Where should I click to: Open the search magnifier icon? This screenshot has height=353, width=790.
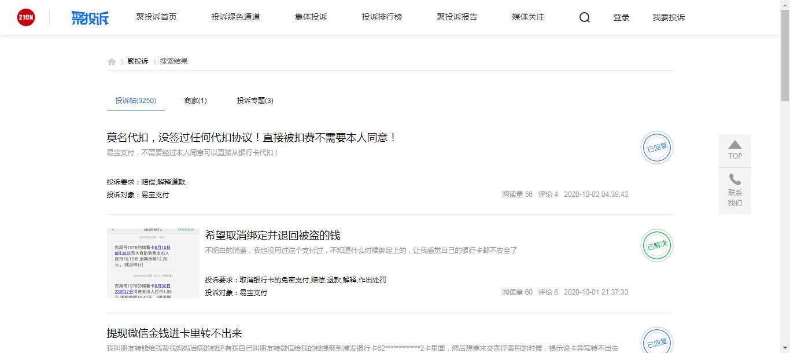point(584,17)
